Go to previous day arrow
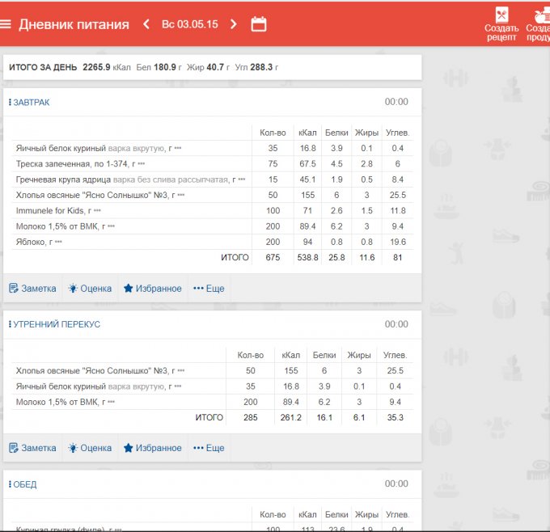 pyautogui.click(x=146, y=24)
